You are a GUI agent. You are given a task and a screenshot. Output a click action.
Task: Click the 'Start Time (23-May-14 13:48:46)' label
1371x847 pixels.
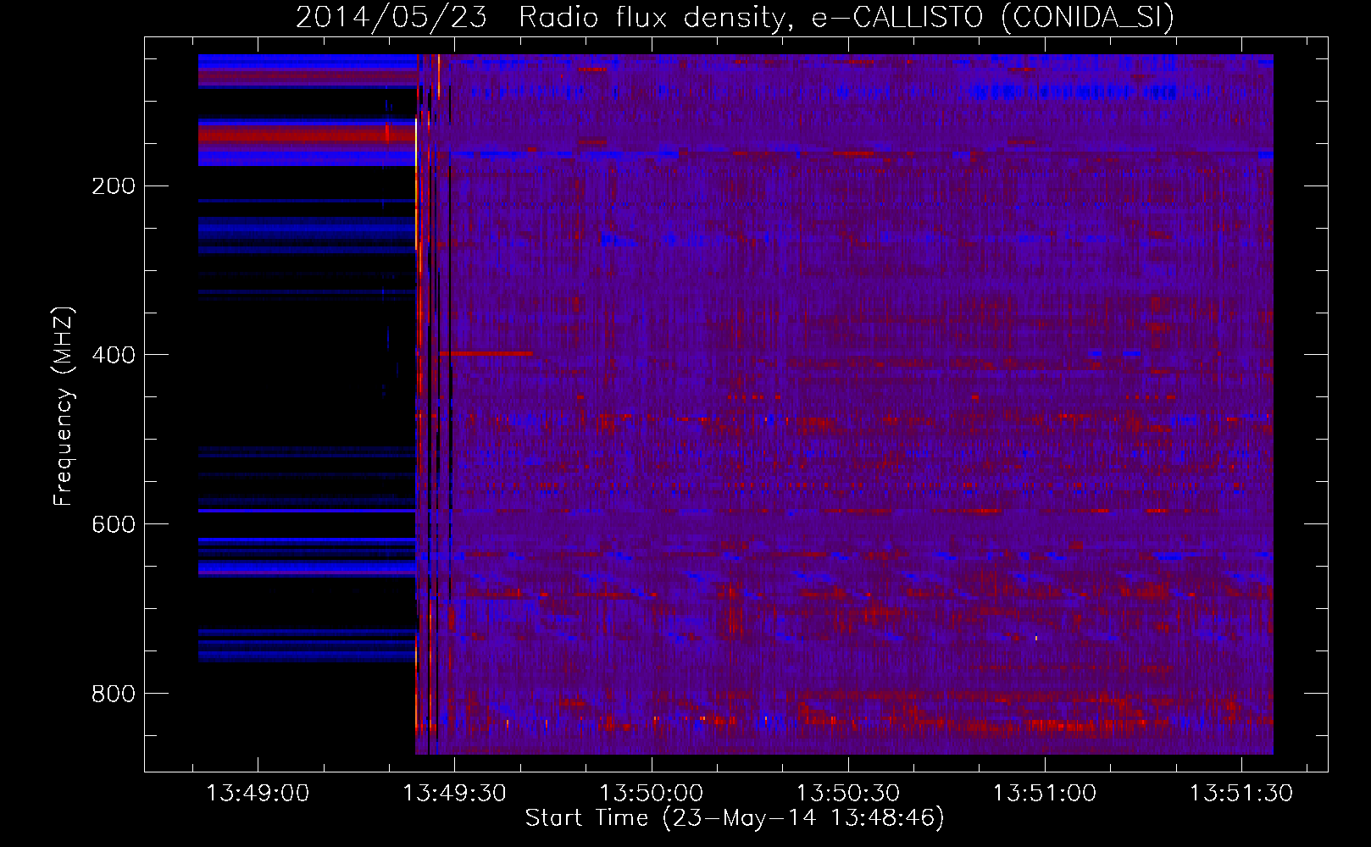click(x=735, y=818)
